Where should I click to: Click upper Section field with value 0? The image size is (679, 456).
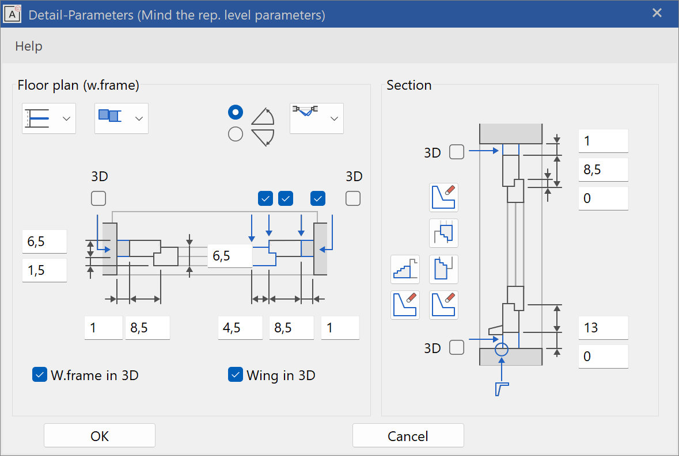click(603, 198)
